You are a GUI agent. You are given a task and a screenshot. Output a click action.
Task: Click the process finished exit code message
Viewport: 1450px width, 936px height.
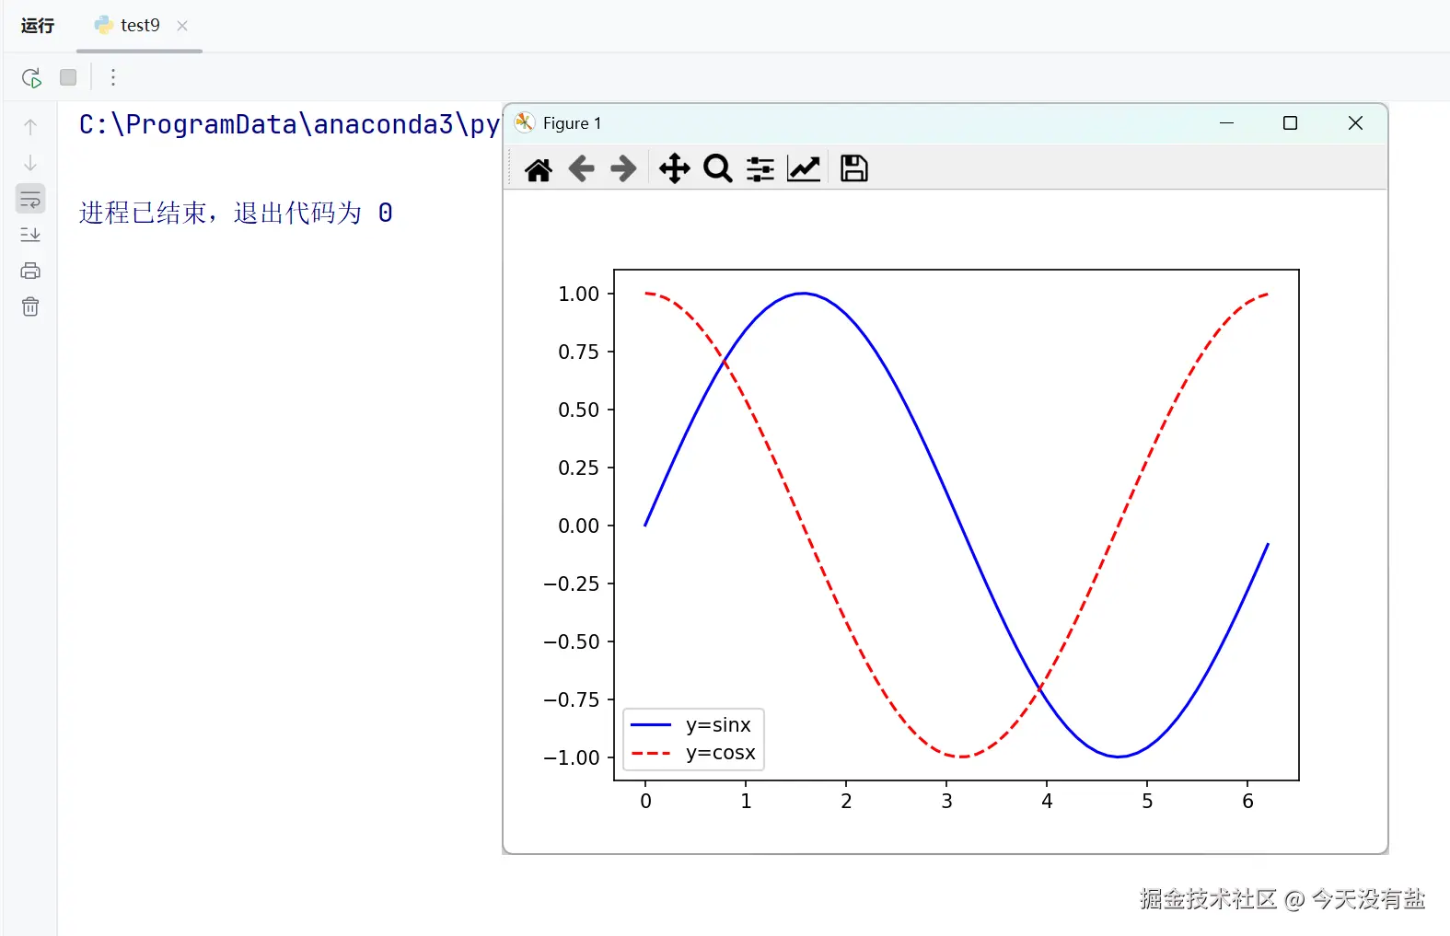pyautogui.click(x=236, y=214)
